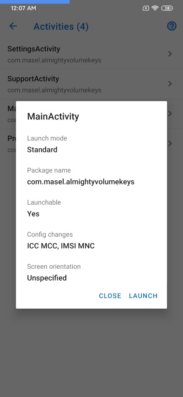
Task: Tap the Screen orientation Unspecified value
Action: click(47, 278)
